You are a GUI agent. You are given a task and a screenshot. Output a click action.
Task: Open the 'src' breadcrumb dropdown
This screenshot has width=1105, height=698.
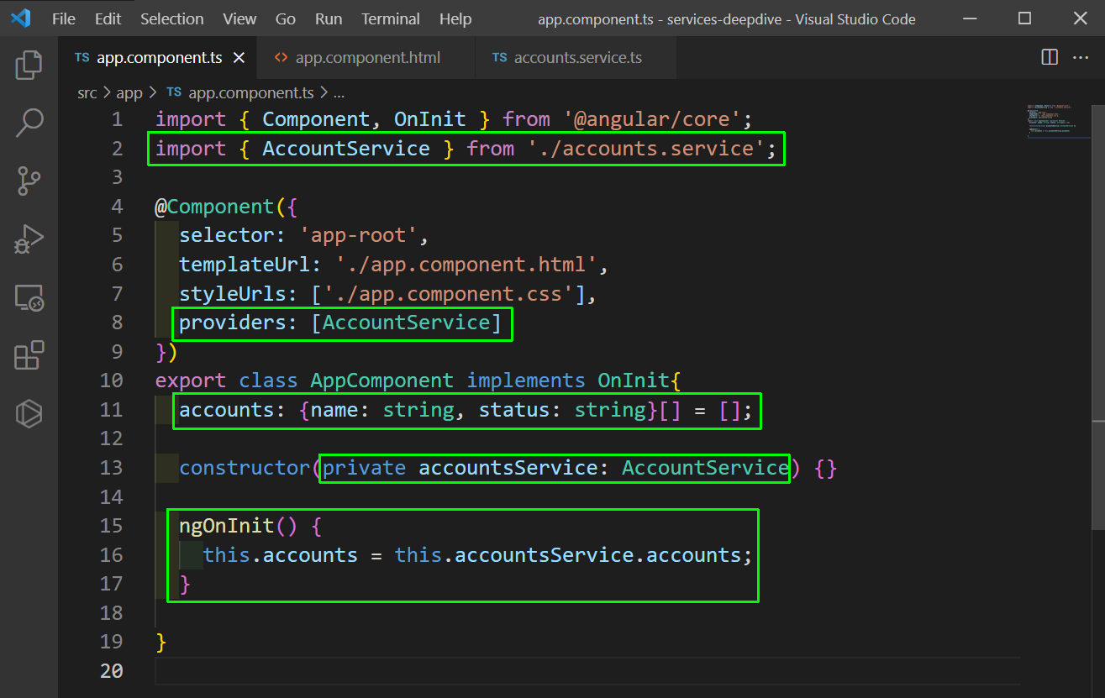(87, 92)
